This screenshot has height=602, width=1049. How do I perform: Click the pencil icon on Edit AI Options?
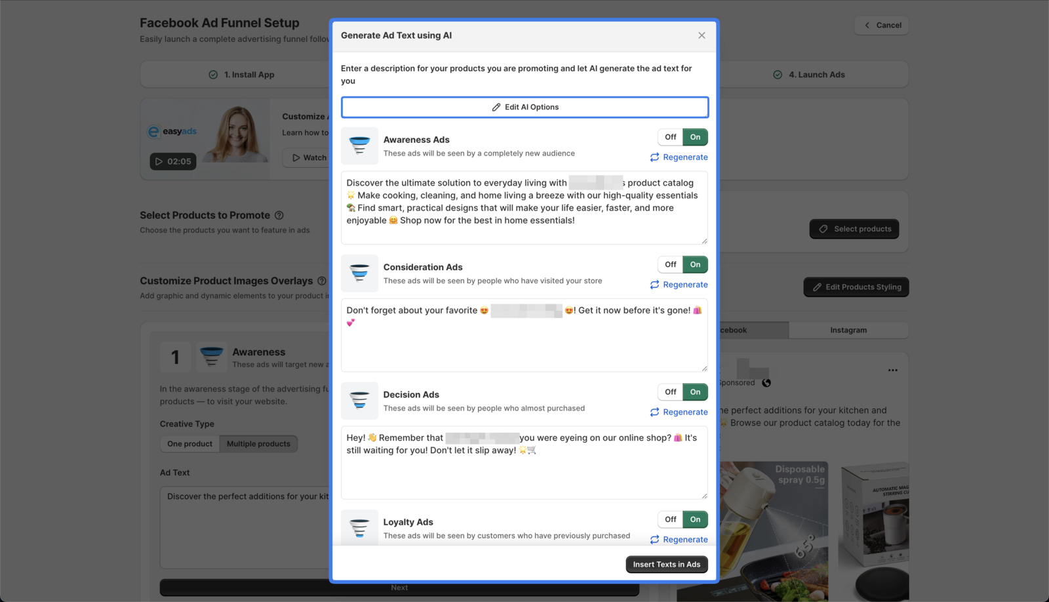click(496, 107)
